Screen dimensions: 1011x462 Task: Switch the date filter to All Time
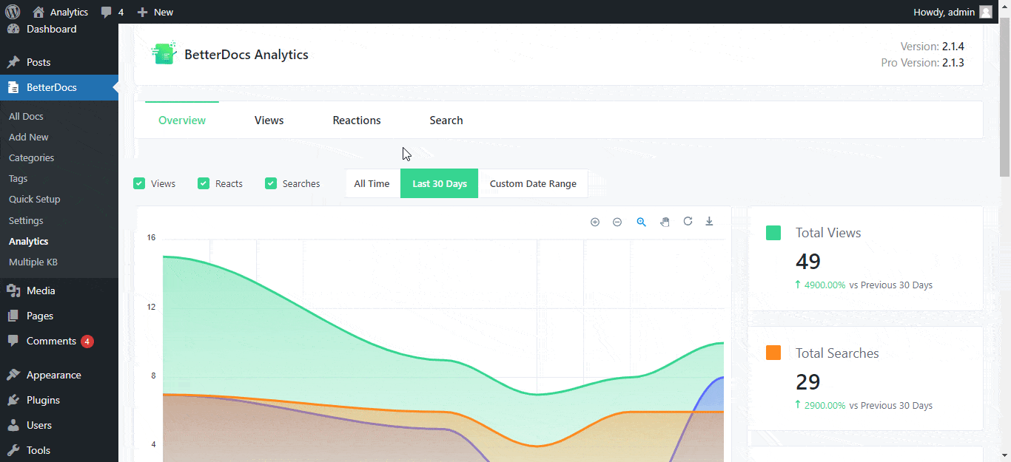372,183
